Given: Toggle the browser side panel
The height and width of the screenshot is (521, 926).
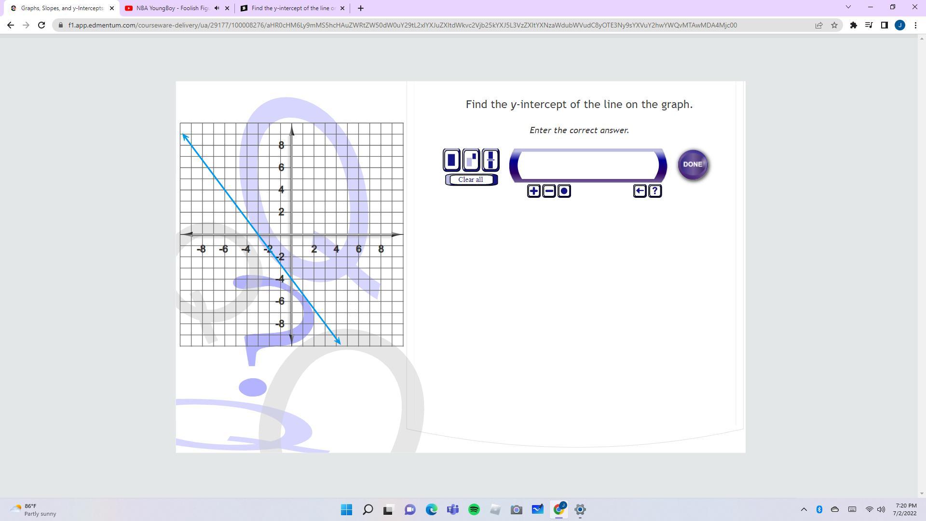Looking at the screenshot, I should coord(884,25).
